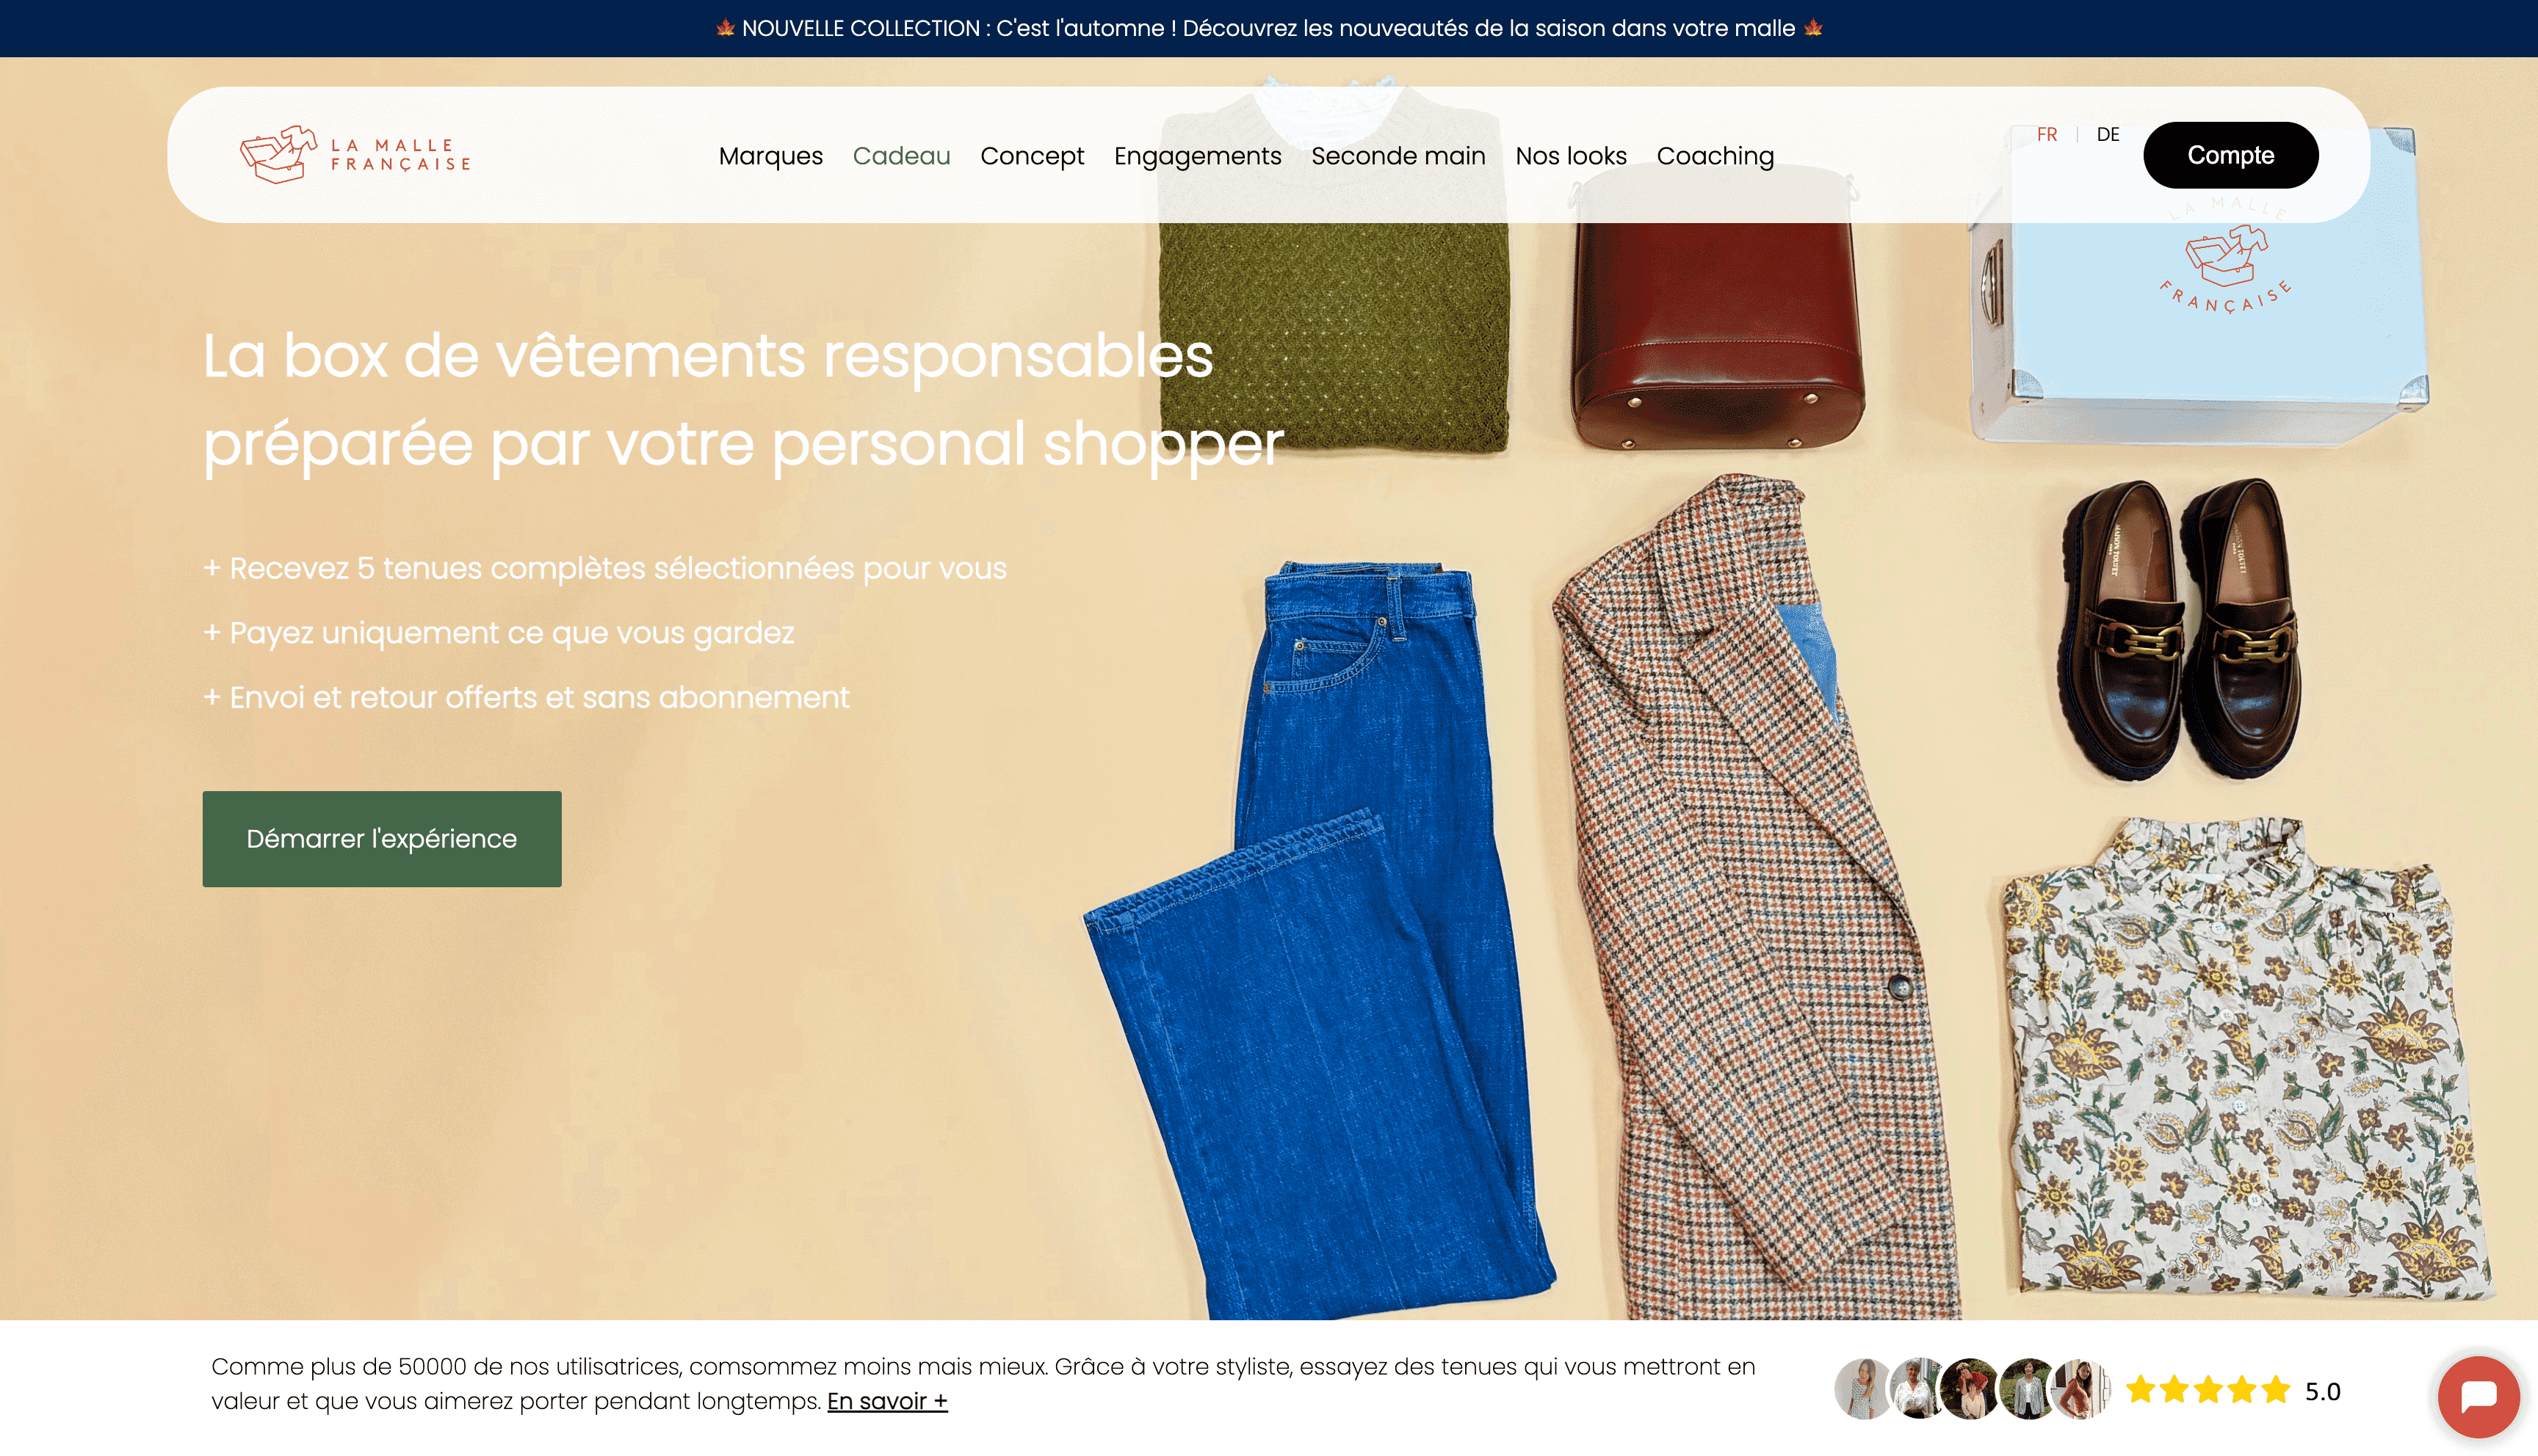Image resolution: width=2538 pixels, height=1456 pixels.
Task: Click the five-star rating icons
Action: point(2208,1390)
